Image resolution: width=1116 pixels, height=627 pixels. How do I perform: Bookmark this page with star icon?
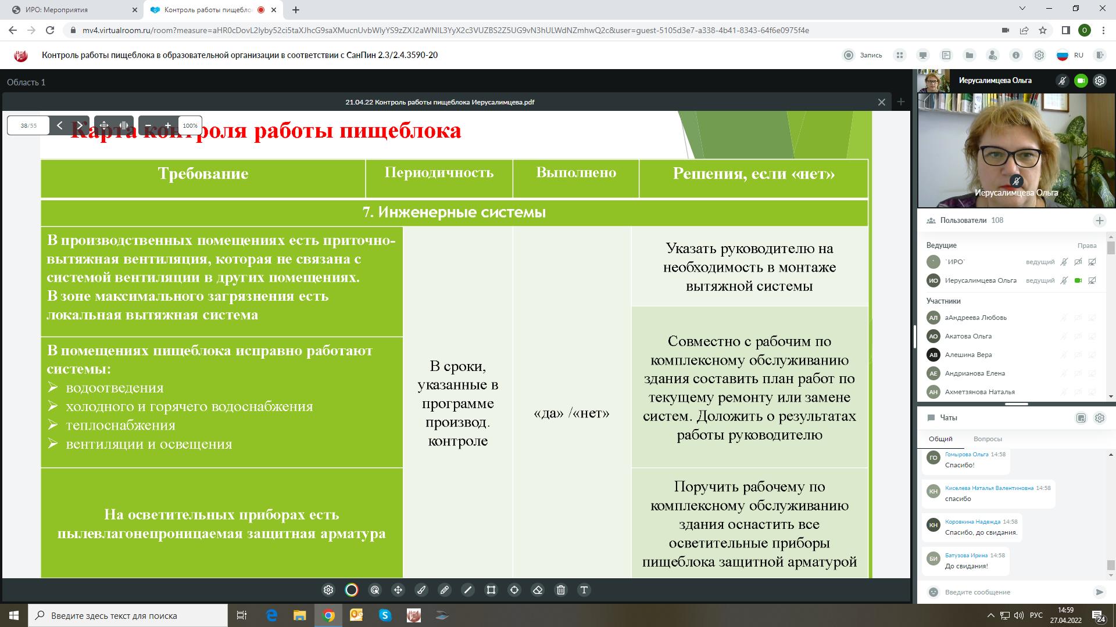click(x=1043, y=30)
